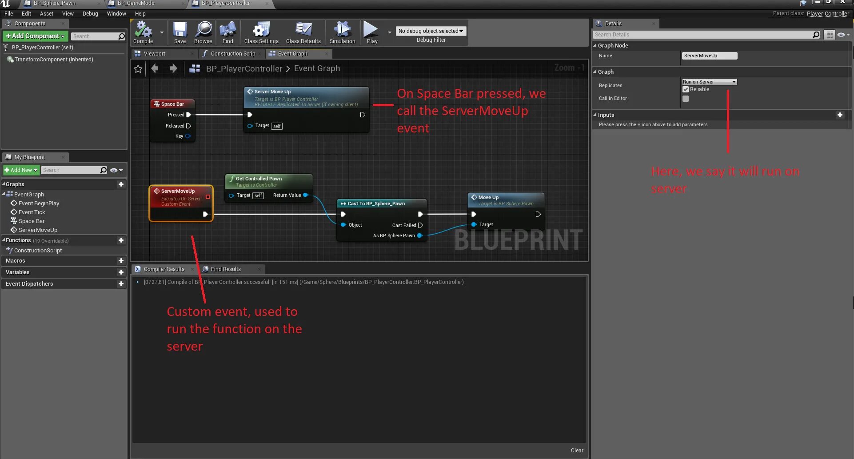Collapse the Graphs category
Viewport: 854px width, 459px height.
[4, 184]
